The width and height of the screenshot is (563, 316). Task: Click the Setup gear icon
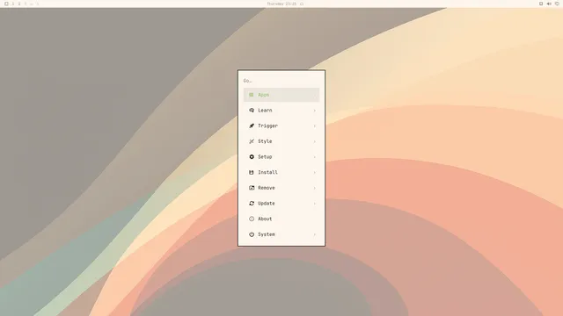pos(252,157)
